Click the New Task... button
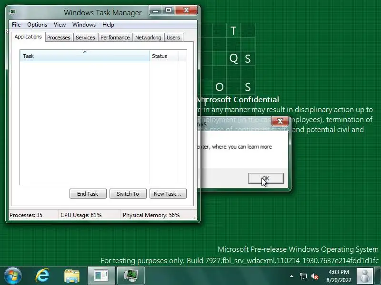This screenshot has width=381, height=285. point(168,194)
